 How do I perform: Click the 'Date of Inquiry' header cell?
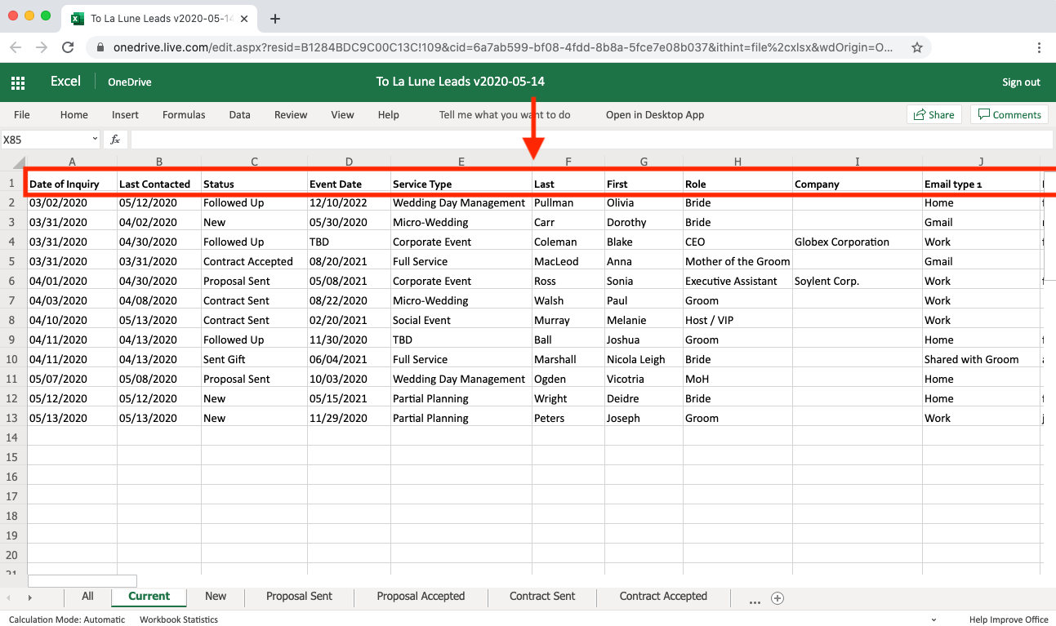(x=73, y=184)
